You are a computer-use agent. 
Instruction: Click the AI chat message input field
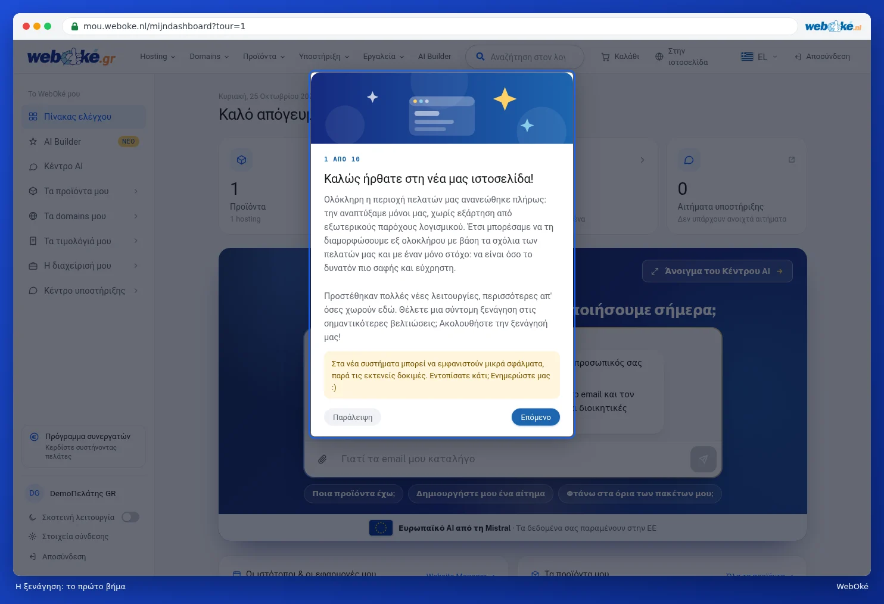click(x=511, y=459)
